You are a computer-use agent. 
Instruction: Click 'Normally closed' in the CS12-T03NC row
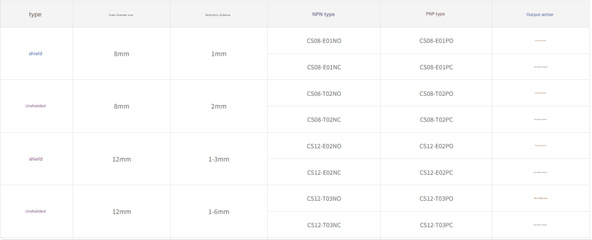pos(541,225)
